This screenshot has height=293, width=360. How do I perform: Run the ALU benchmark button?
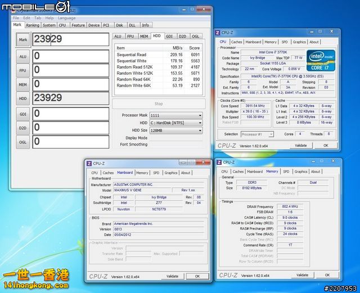[x=22, y=56]
